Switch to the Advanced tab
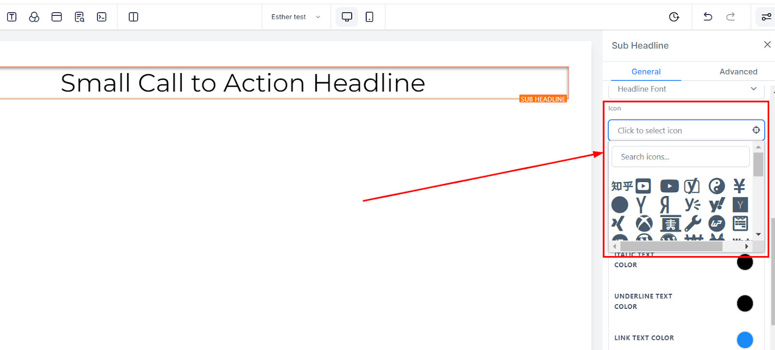The image size is (775, 350). 738,72
